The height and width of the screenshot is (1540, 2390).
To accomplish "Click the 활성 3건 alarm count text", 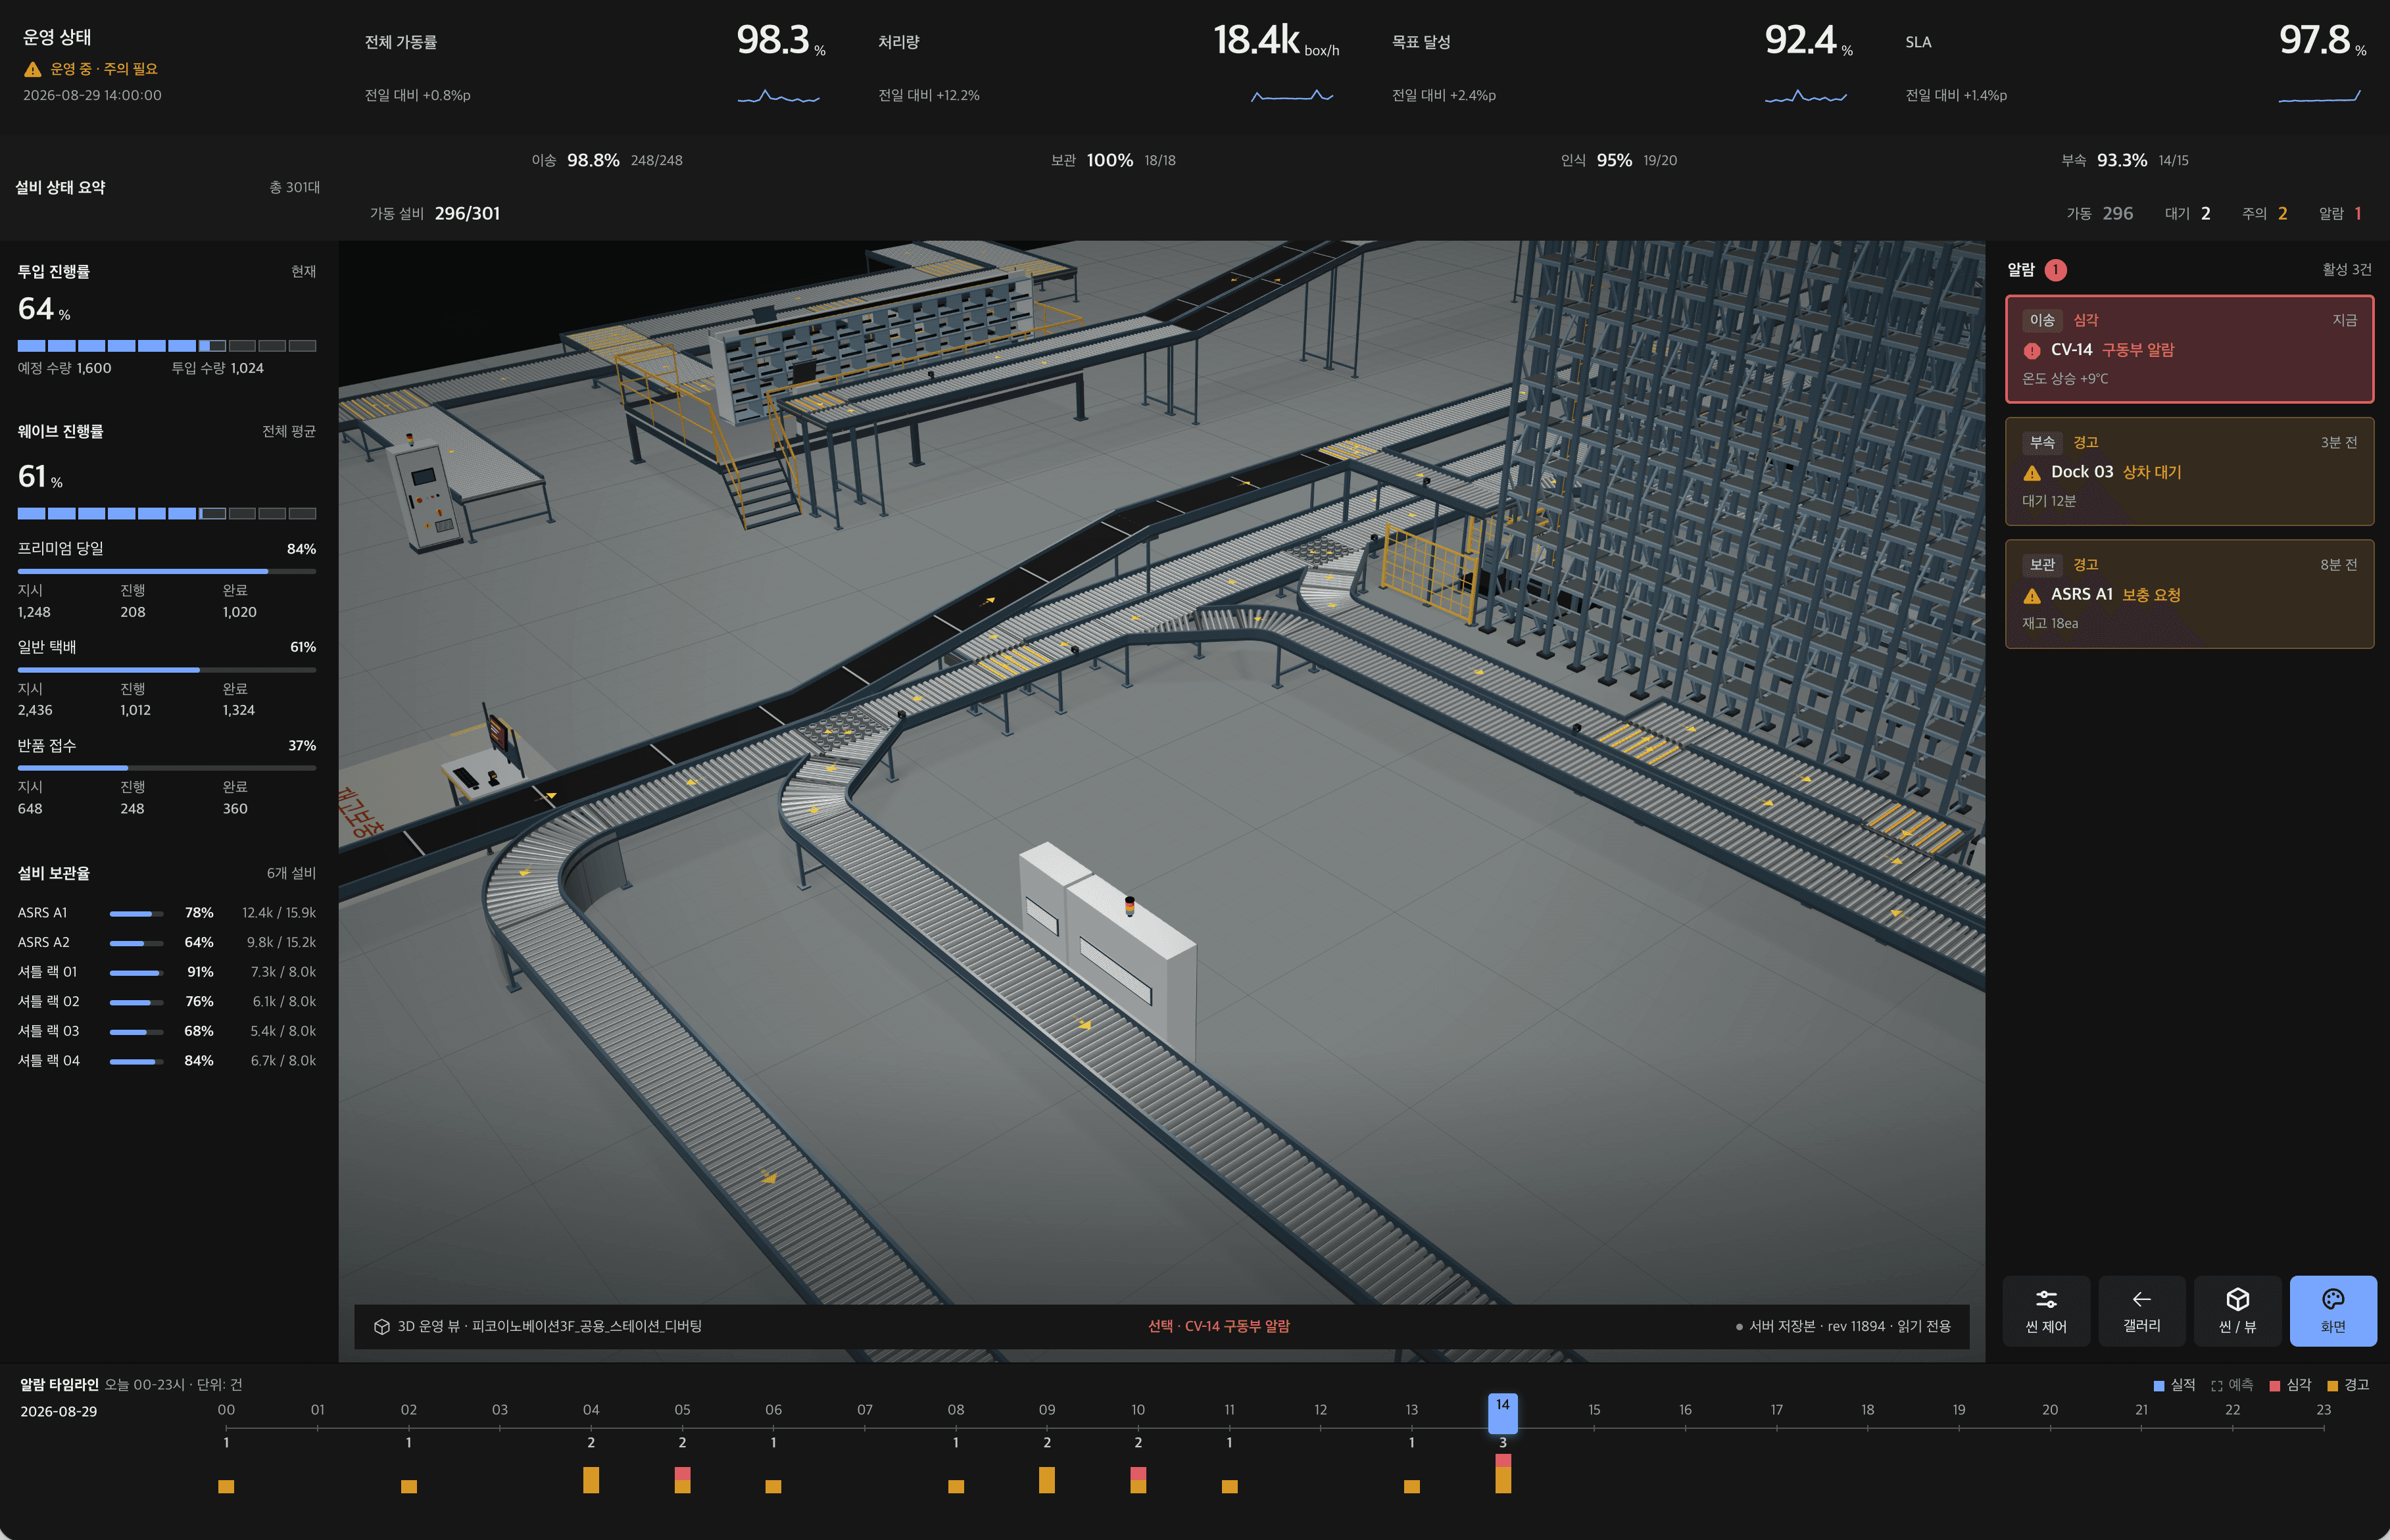I will click(x=2346, y=270).
